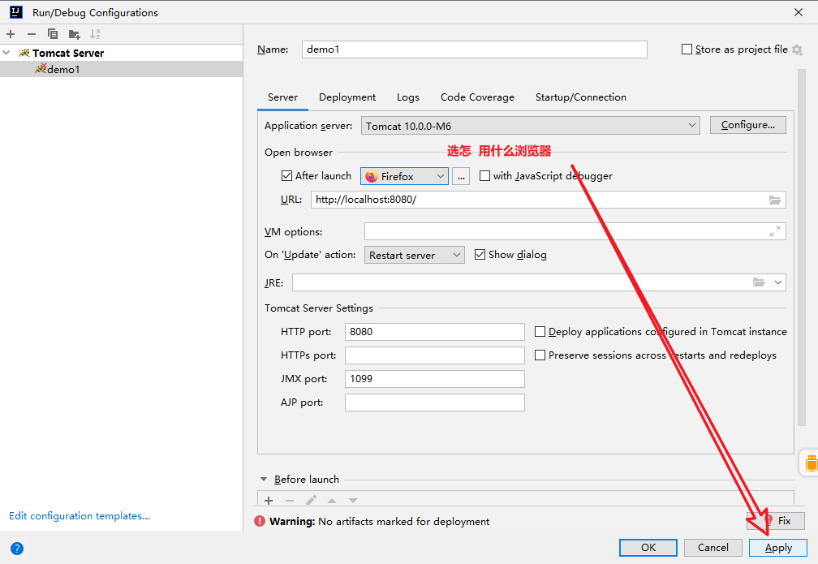818x564 pixels.
Task: Click the HTTPs port field
Action: click(x=435, y=355)
